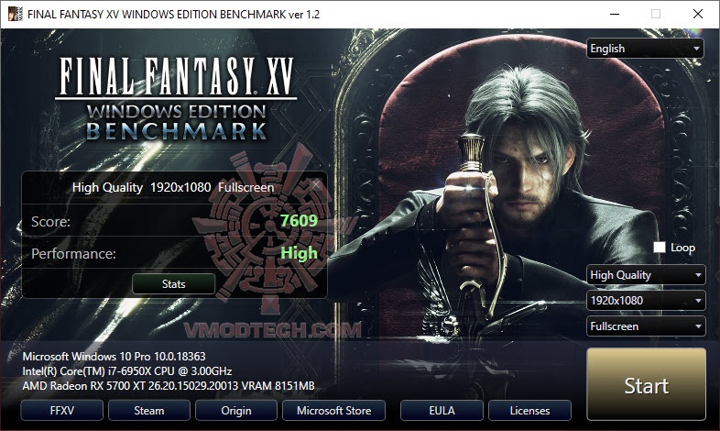
Task: Open the FFXV website button
Action: (x=61, y=410)
